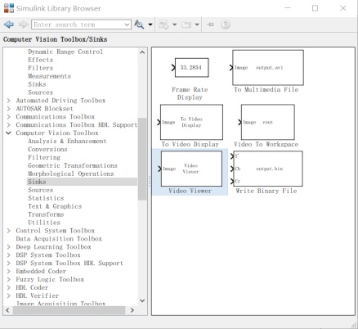The width and height of the screenshot is (358, 329).
Task: Select Geometric Transformations tree item
Action: [x=73, y=165]
